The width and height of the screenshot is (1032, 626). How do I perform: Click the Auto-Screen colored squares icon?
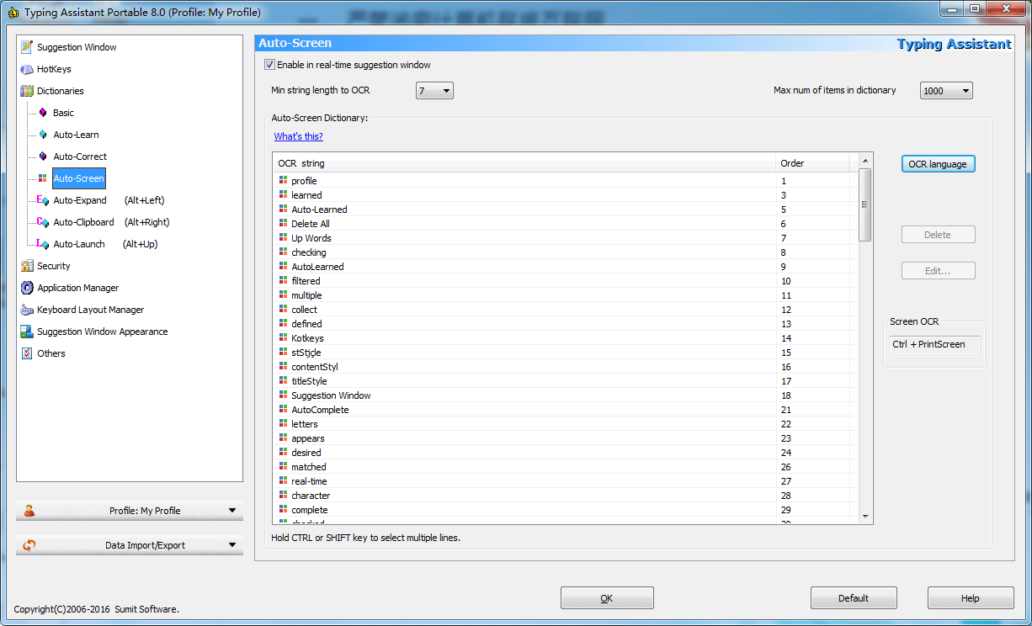coord(43,178)
